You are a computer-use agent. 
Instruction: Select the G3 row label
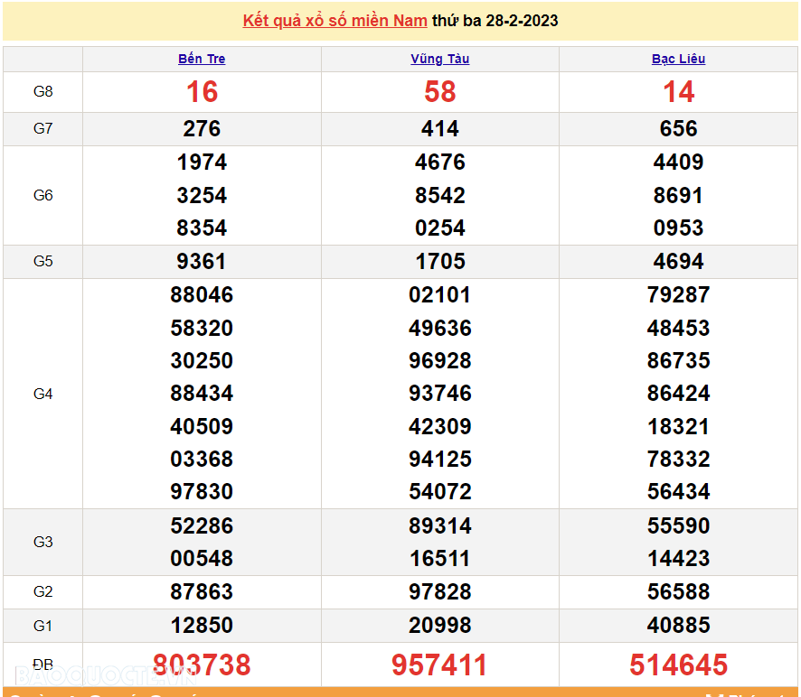pyautogui.click(x=42, y=542)
